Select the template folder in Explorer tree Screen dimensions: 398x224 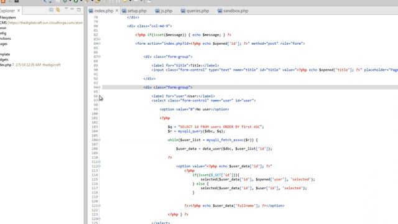5,54
